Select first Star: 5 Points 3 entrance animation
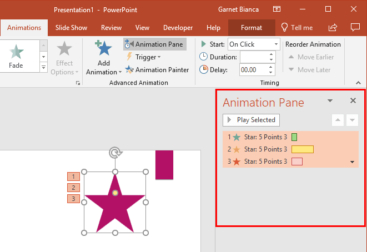This screenshot has height=252, width=367. pyautogui.click(x=290, y=137)
